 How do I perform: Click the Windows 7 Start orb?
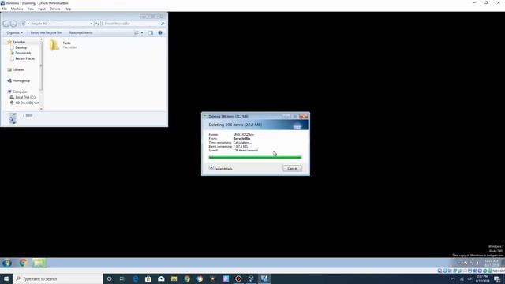pyautogui.click(x=6, y=263)
